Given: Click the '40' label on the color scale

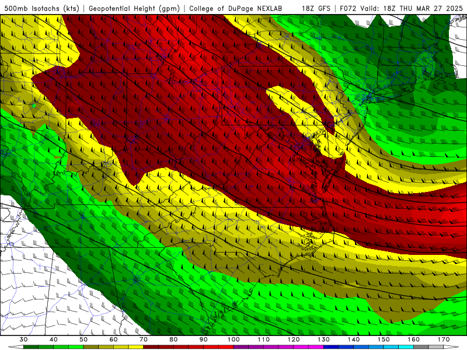Looking at the screenshot, I should point(54,339).
